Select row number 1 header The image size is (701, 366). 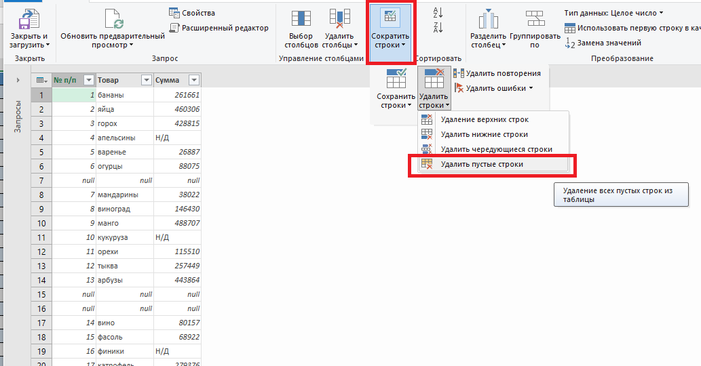coord(41,95)
